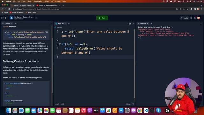The height and width of the screenshot is (115, 204).
Task: Open Music app from the dock
Action: (84, 111)
